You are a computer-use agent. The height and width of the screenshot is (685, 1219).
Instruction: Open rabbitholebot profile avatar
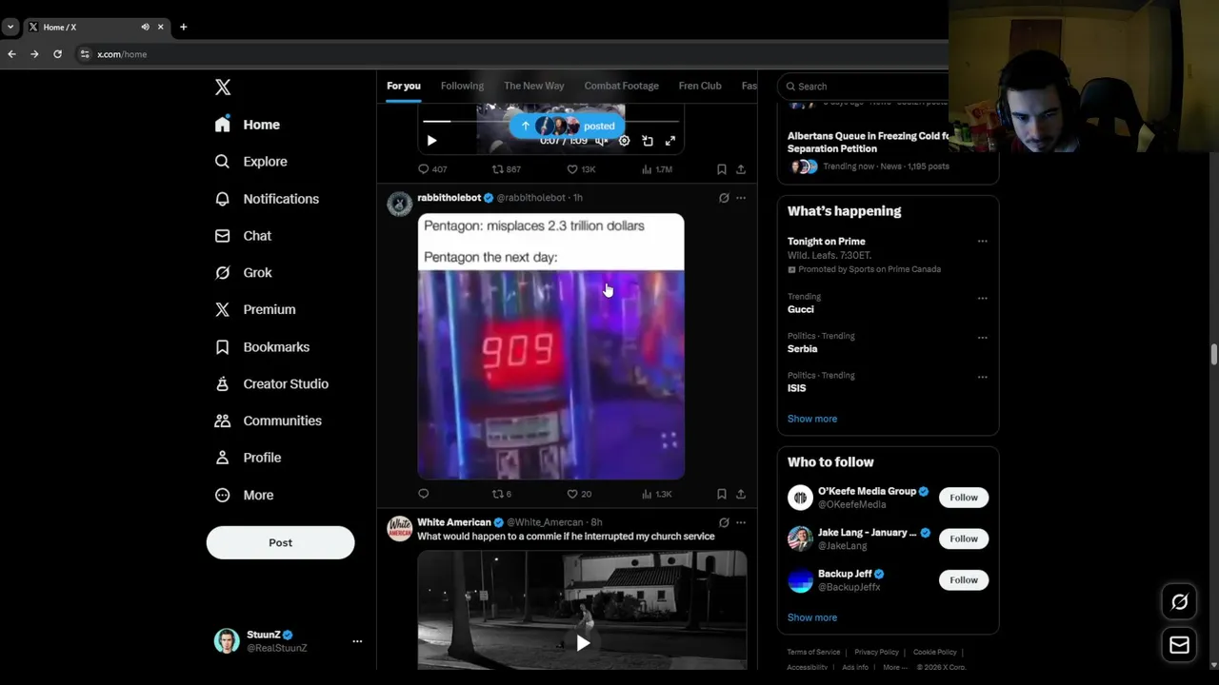400,204
